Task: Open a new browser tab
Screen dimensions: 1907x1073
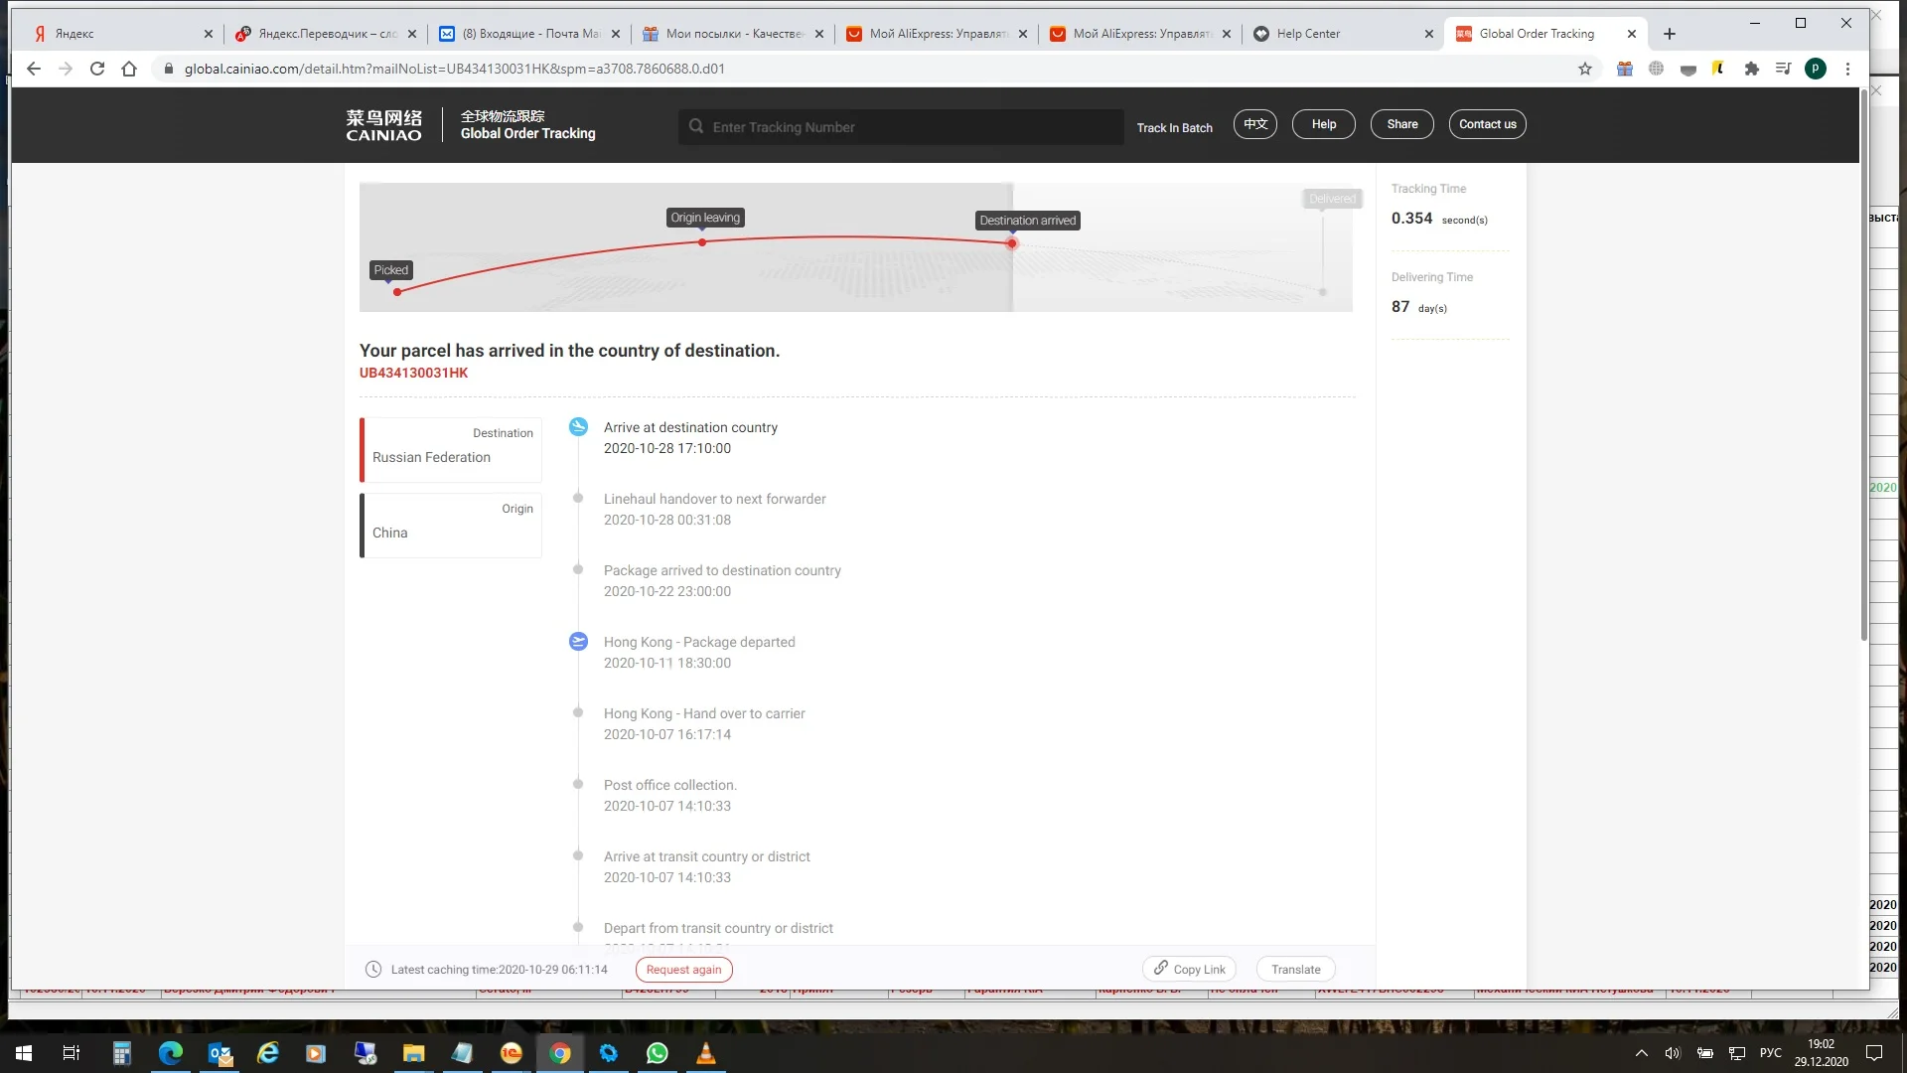Action: coord(1670,34)
